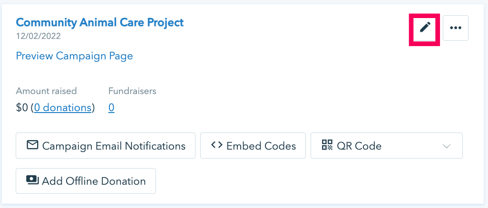Open Campaign Email Notifications

coord(106,145)
